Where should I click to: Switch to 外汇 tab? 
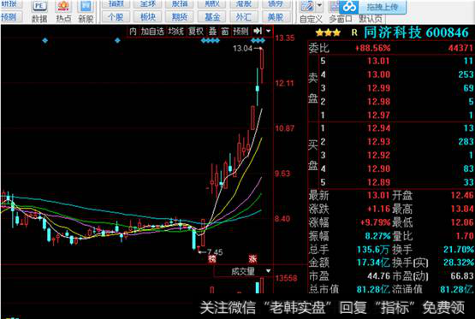[244, 17]
